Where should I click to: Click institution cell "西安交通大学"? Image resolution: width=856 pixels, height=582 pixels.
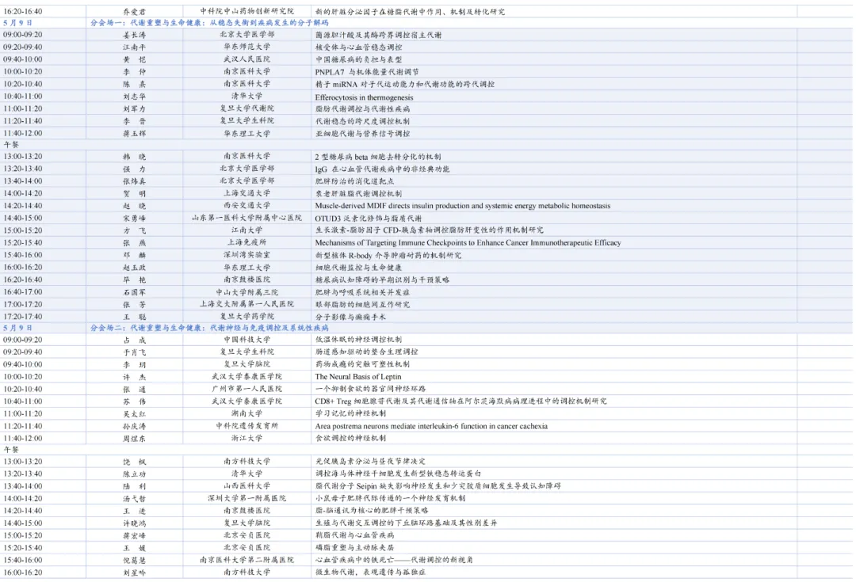pyautogui.click(x=246, y=206)
